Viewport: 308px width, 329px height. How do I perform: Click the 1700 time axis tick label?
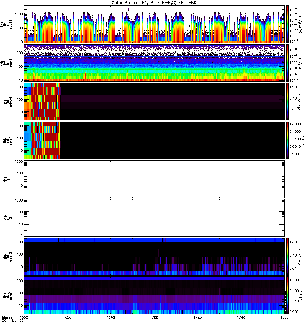pyautogui.click(x=154, y=317)
